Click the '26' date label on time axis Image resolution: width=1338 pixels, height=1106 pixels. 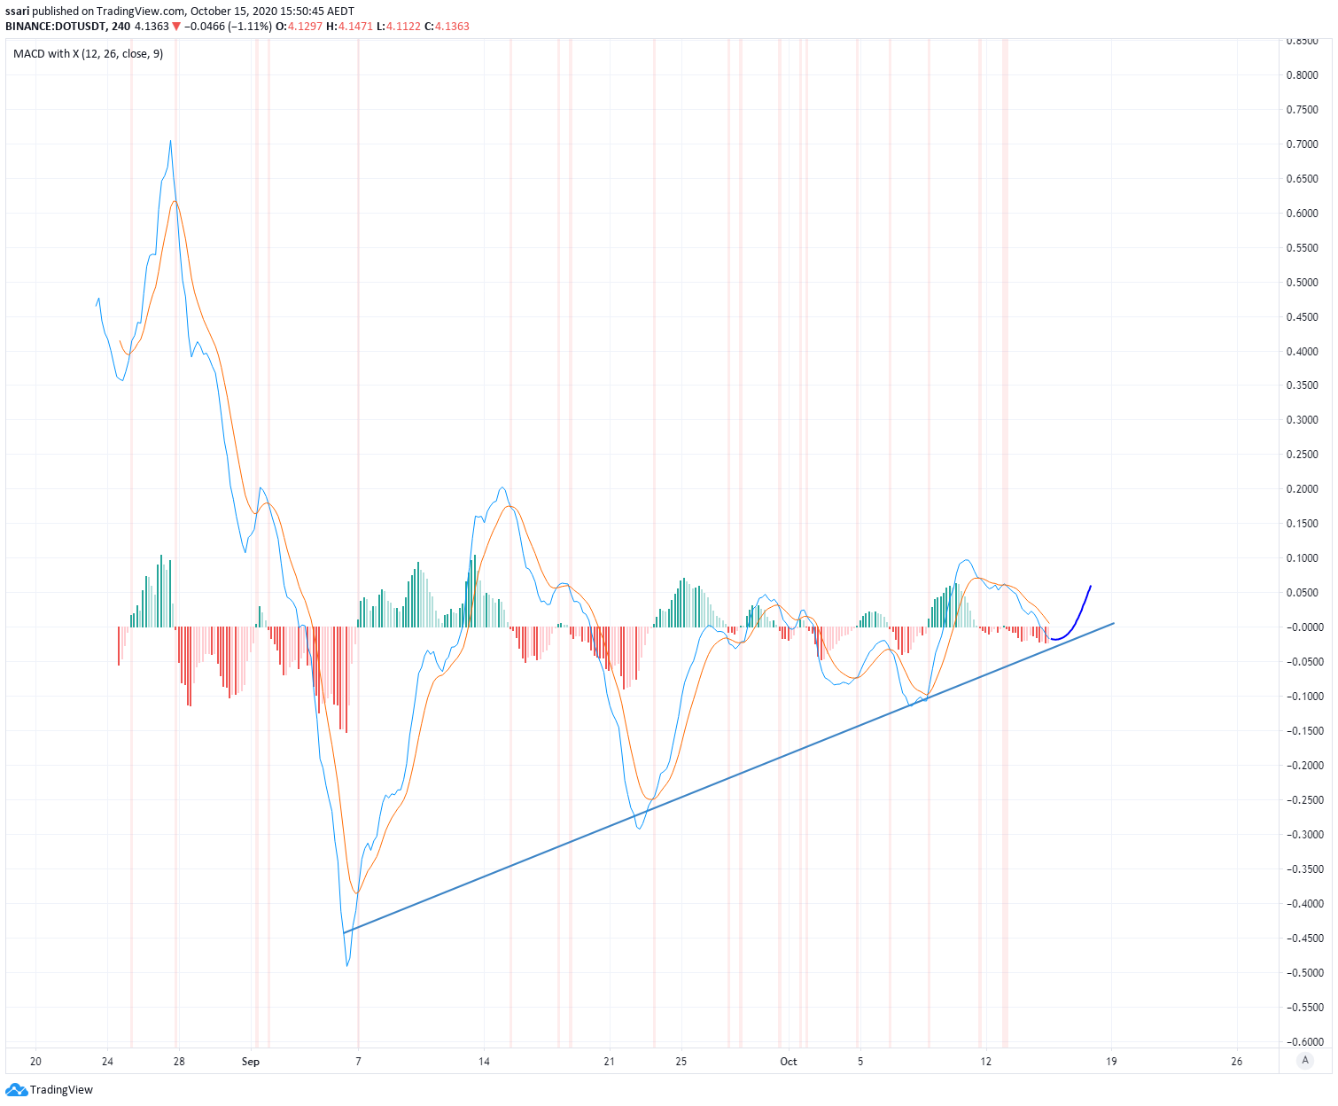coord(1237,1062)
